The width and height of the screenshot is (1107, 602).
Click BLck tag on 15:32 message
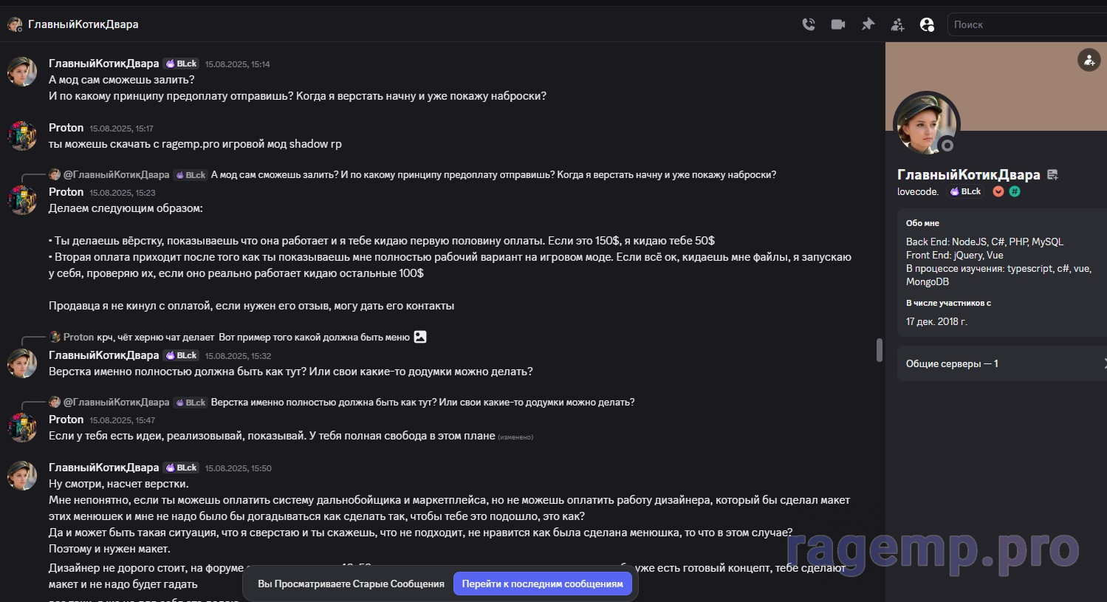coord(182,355)
